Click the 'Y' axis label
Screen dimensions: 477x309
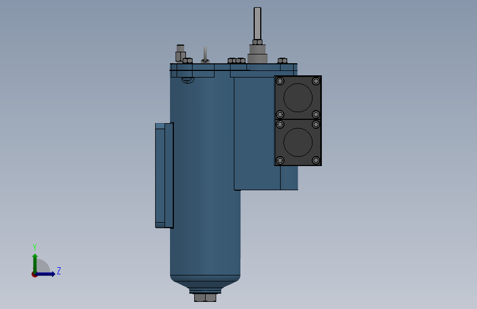click(x=35, y=247)
